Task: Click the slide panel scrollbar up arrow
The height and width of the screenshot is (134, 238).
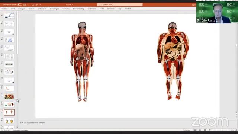Action: [x=17, y=12]
